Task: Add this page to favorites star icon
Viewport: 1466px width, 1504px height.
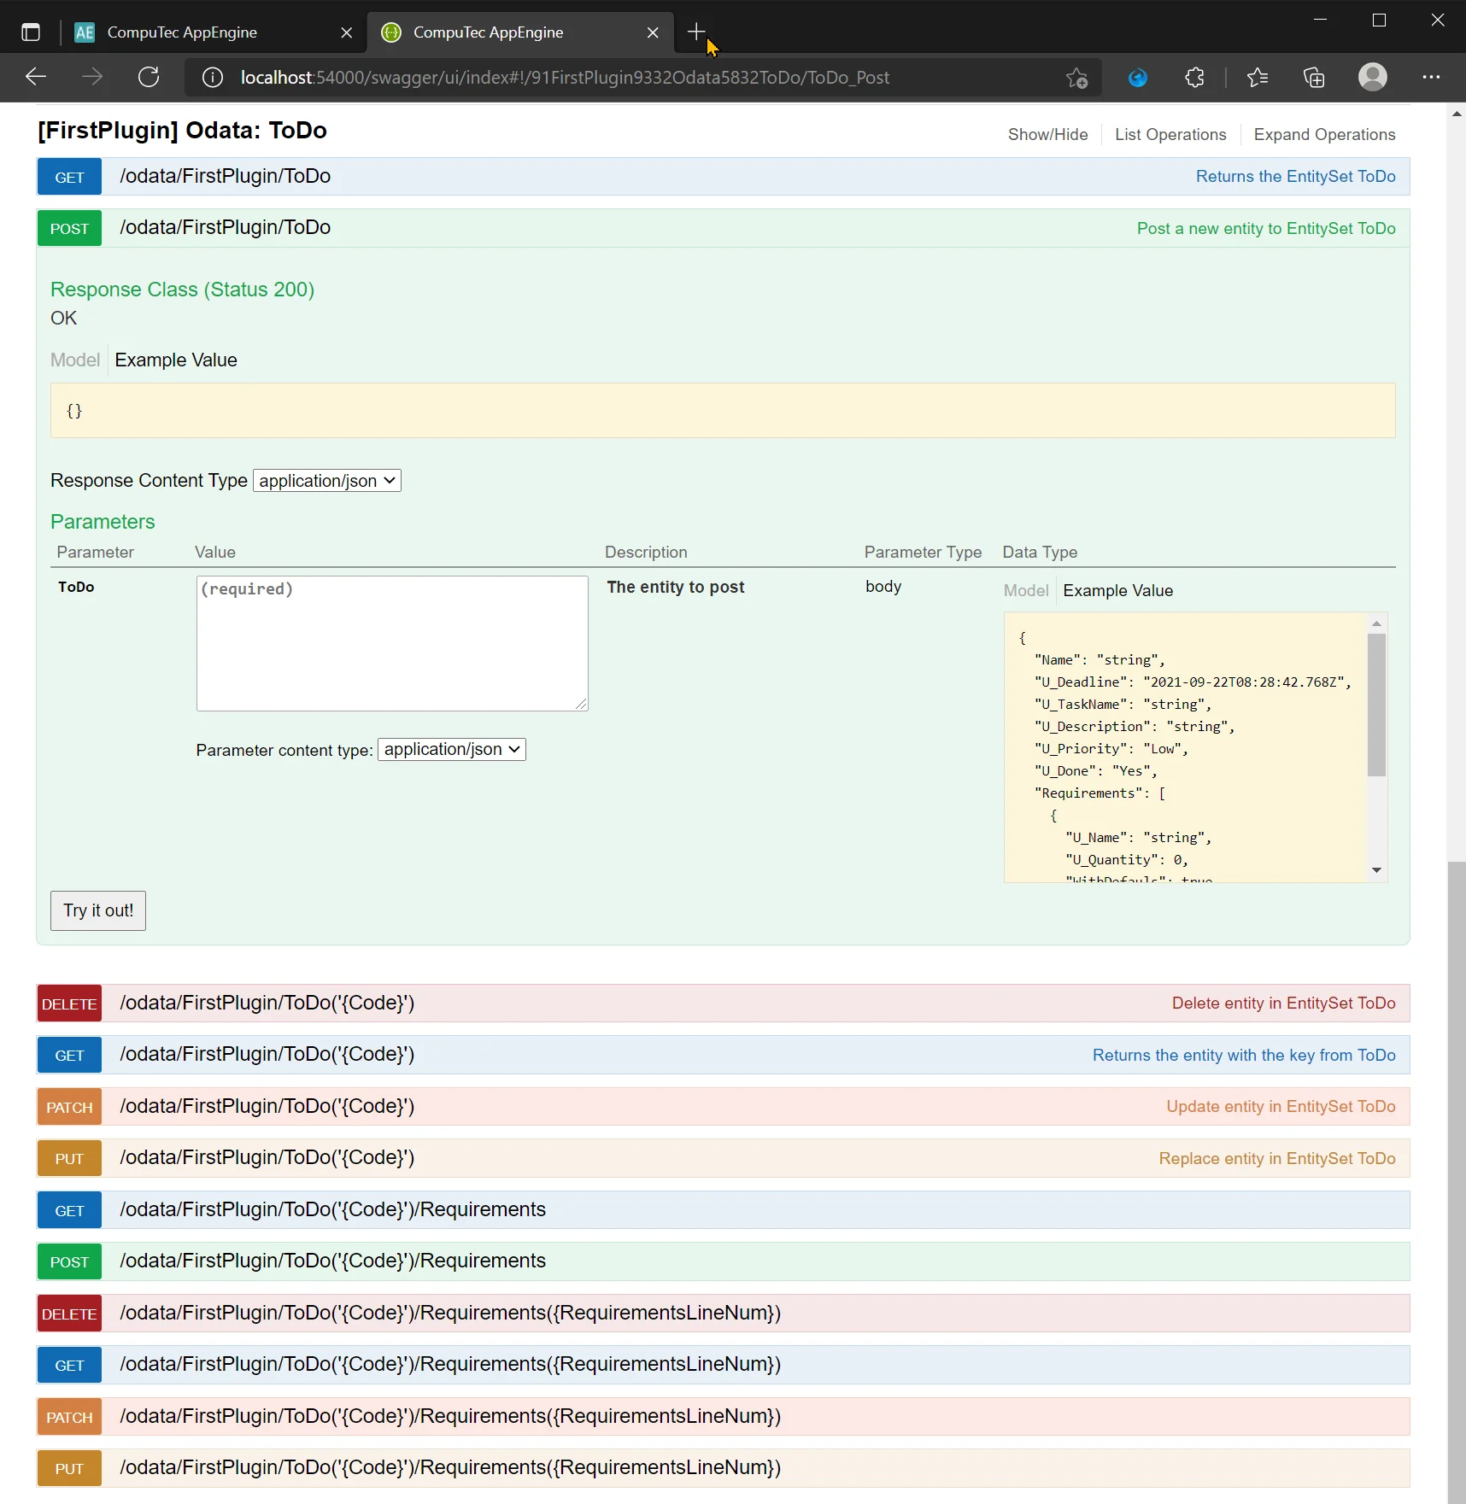Action: coord(1076,78)
